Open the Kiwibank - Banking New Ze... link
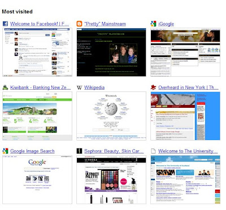 (x=41, y=88)
